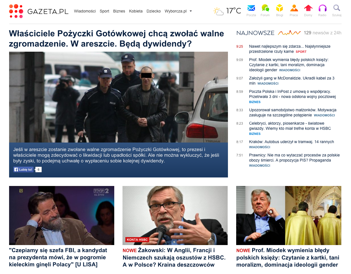Expand the dropdown arrow next to Wyborcza.pl
Screen dimensions: 351x274
click(x=191, y=11)
